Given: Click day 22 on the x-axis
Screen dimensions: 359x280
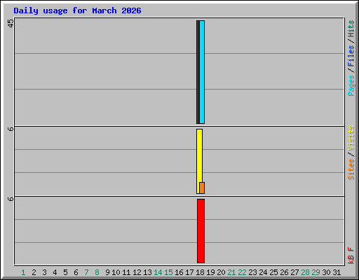Looking at the screenshot, I should 242,272.
